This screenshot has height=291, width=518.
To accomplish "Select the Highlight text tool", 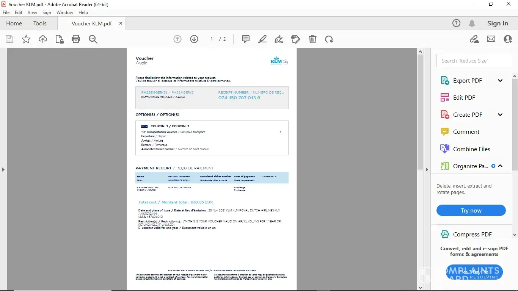I will pyautogui.click(x=262, y=39).
